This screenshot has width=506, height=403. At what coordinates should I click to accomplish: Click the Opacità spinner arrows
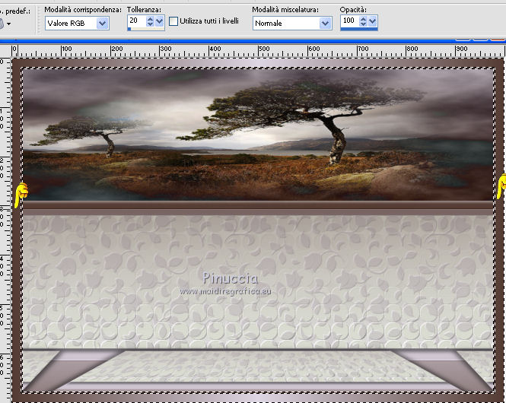(x=363, y=21)
